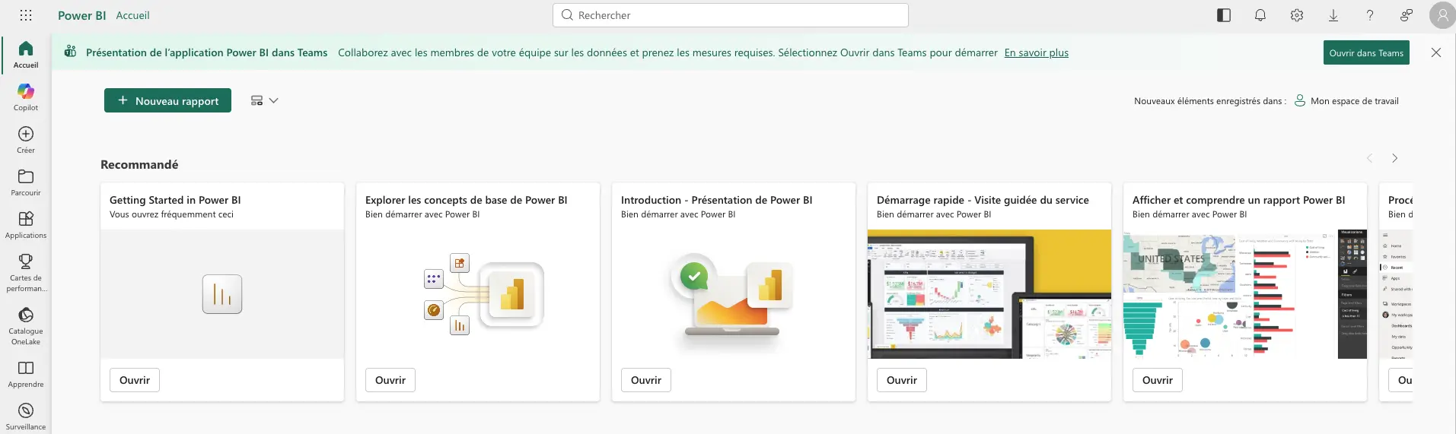Toggle the side pane icon in header

click(x=1224, y=15)
